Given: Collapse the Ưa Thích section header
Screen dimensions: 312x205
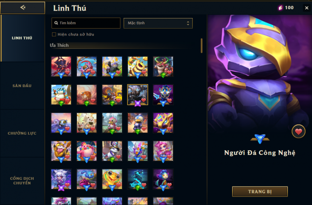Looking at the screenshot, I should tap(59, 46).
